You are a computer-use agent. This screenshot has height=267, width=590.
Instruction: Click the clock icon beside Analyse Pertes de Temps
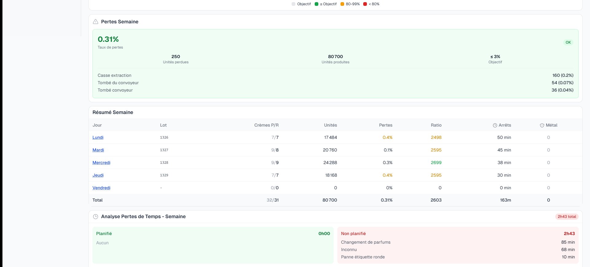tap(96, 217)
